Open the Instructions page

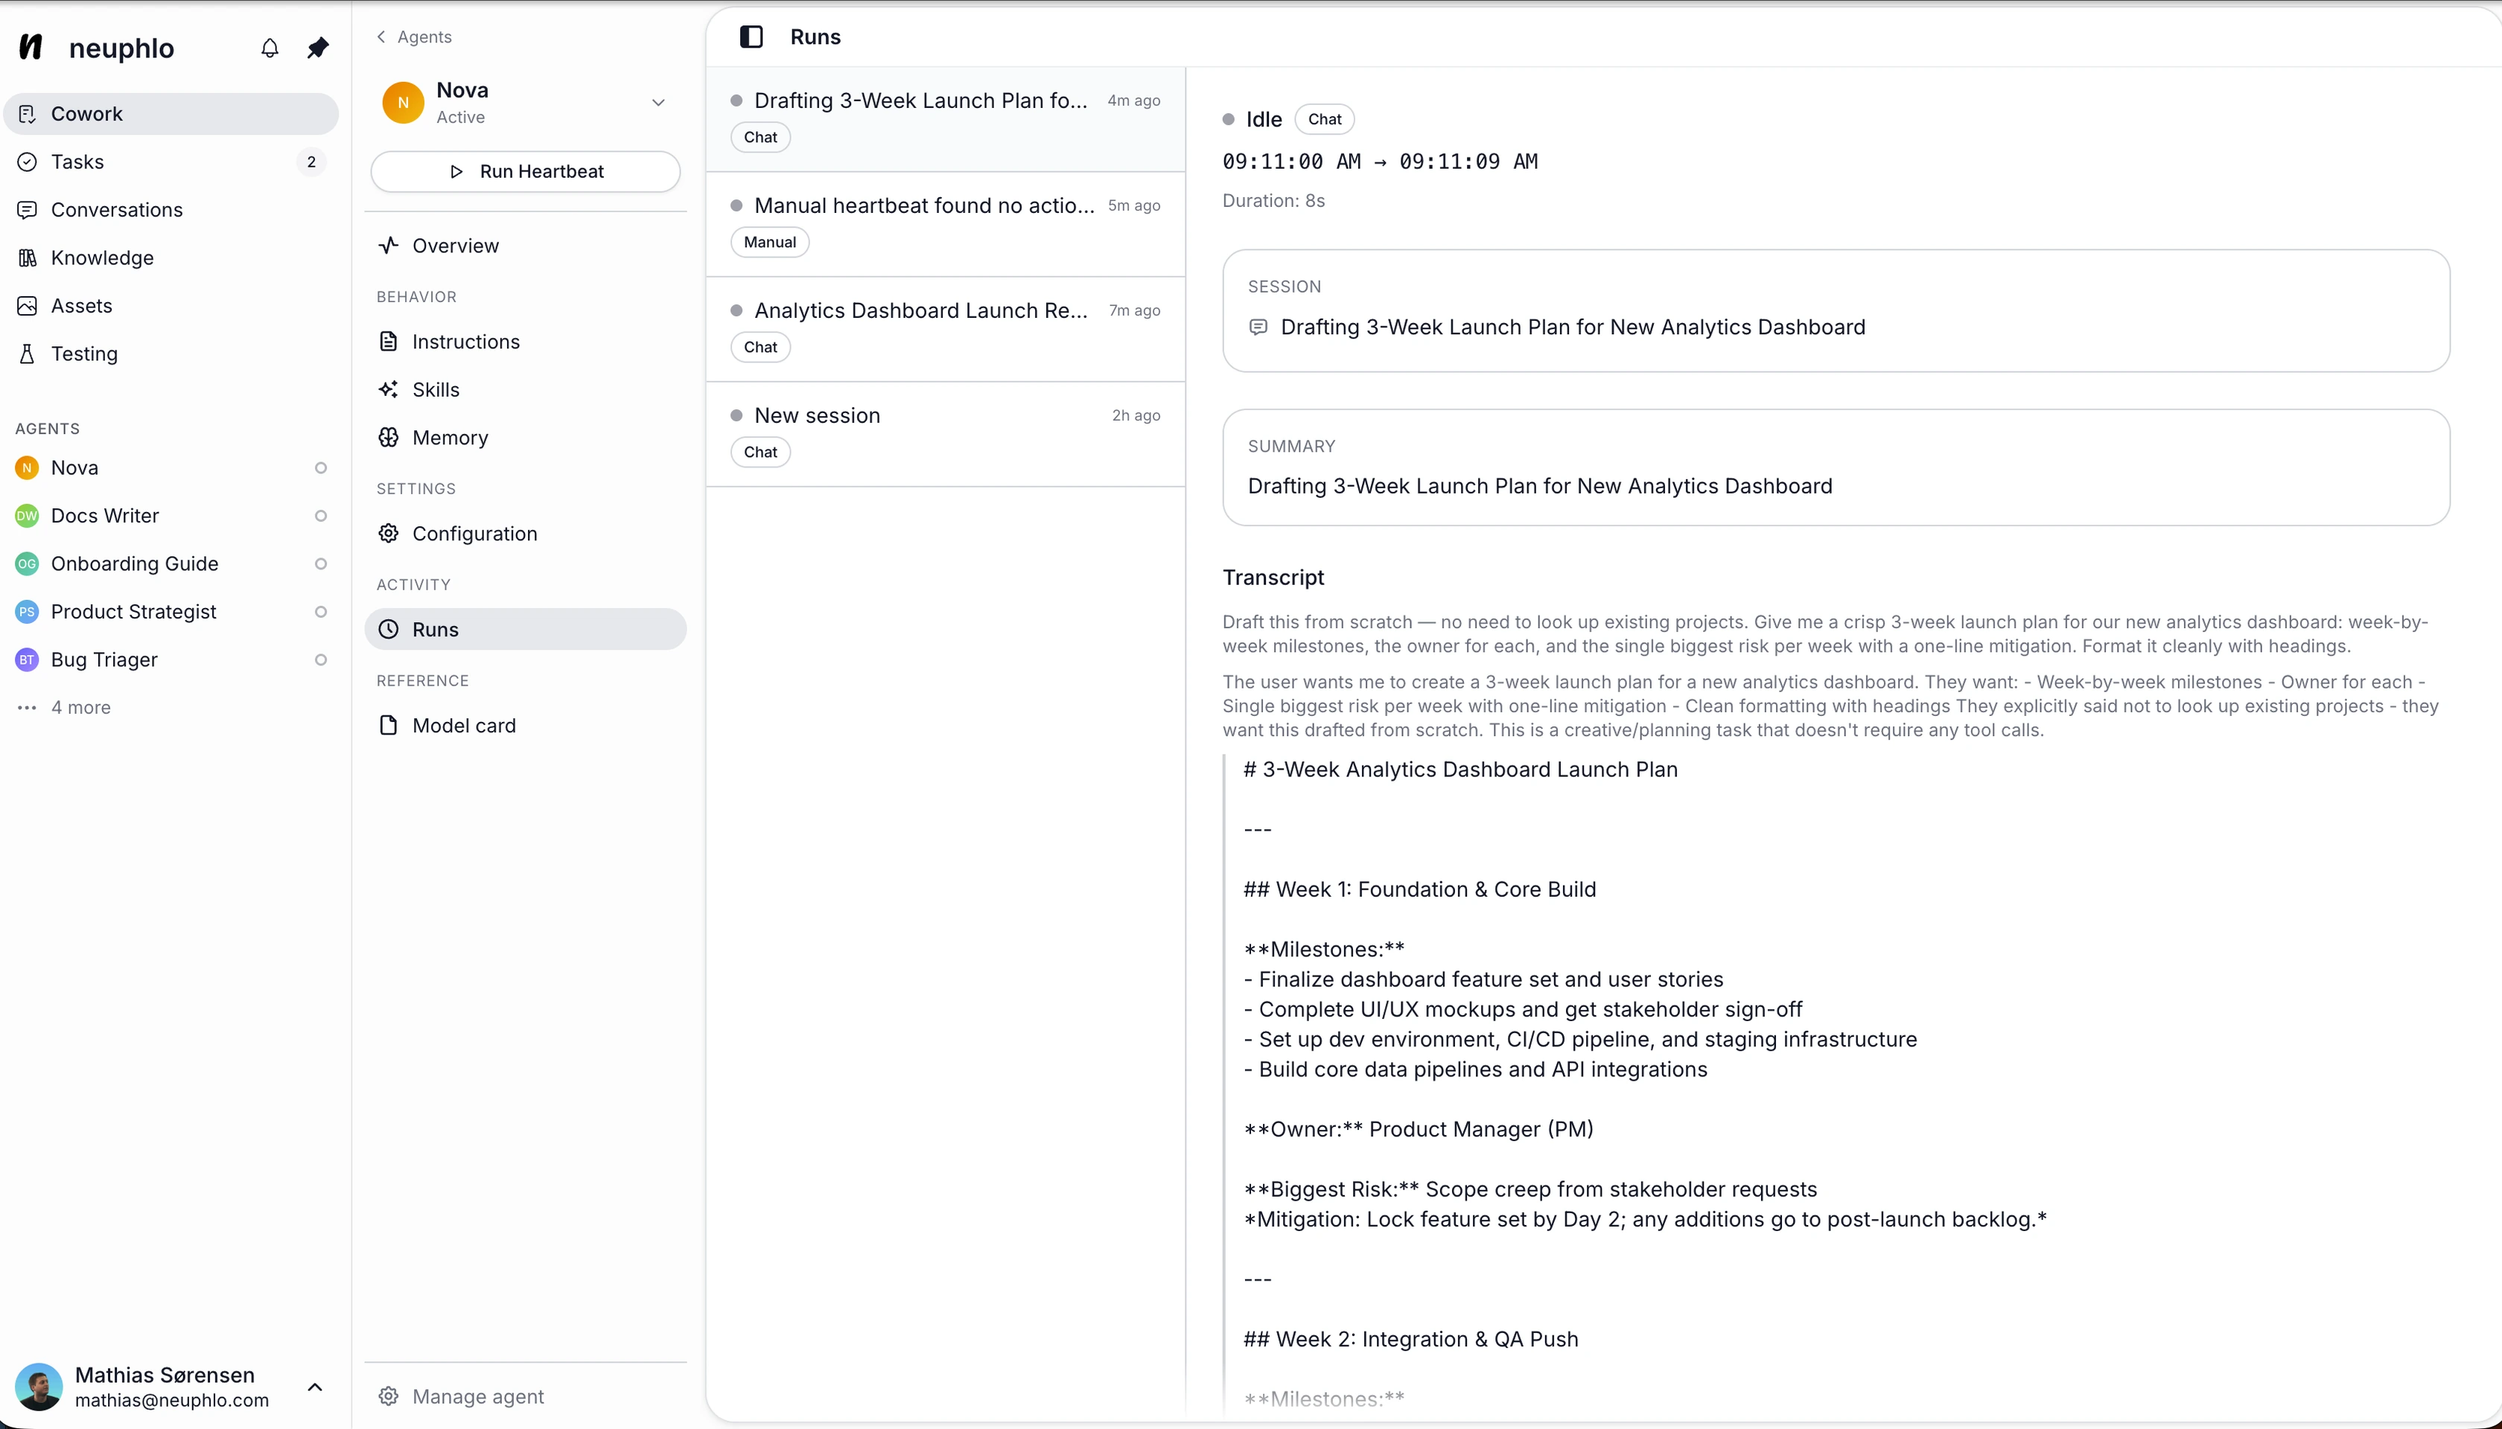point(525,342)
